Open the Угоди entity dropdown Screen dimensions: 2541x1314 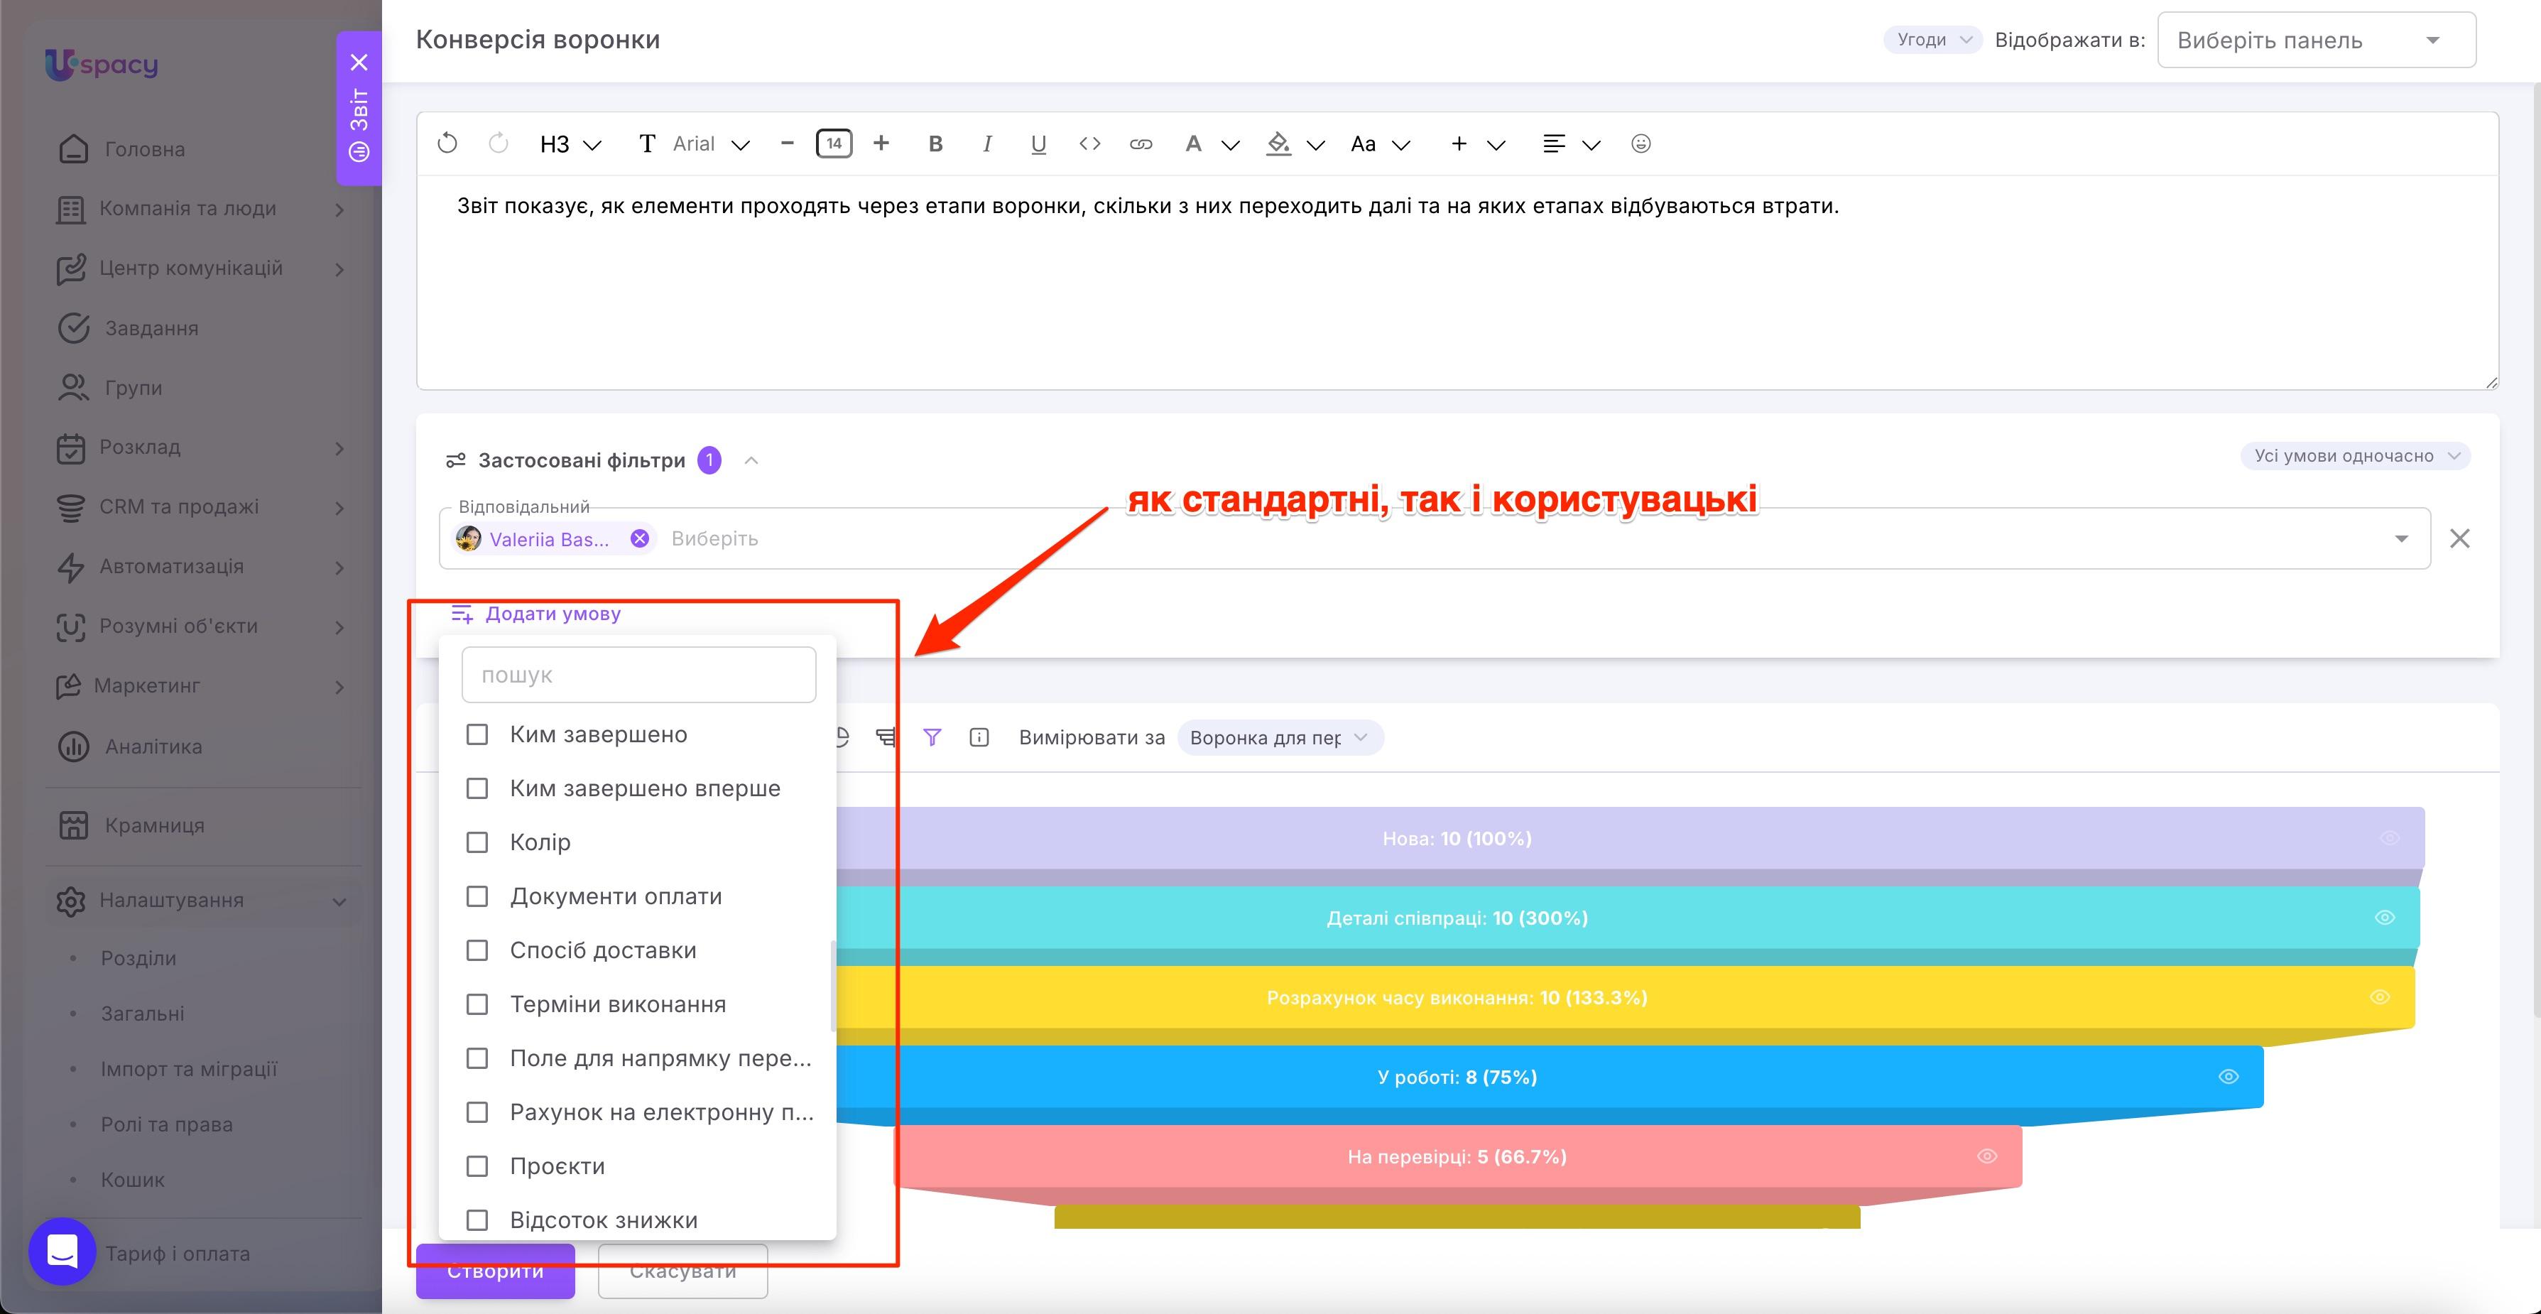pyautogui.click(x=1932, y=40)
